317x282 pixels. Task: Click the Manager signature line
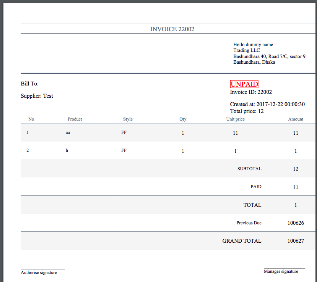click(281, 271)
